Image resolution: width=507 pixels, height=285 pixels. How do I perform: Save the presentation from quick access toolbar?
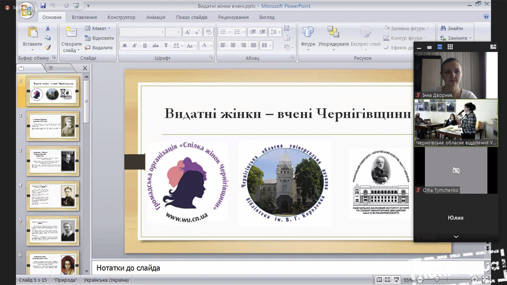click(x=43, y=6)
